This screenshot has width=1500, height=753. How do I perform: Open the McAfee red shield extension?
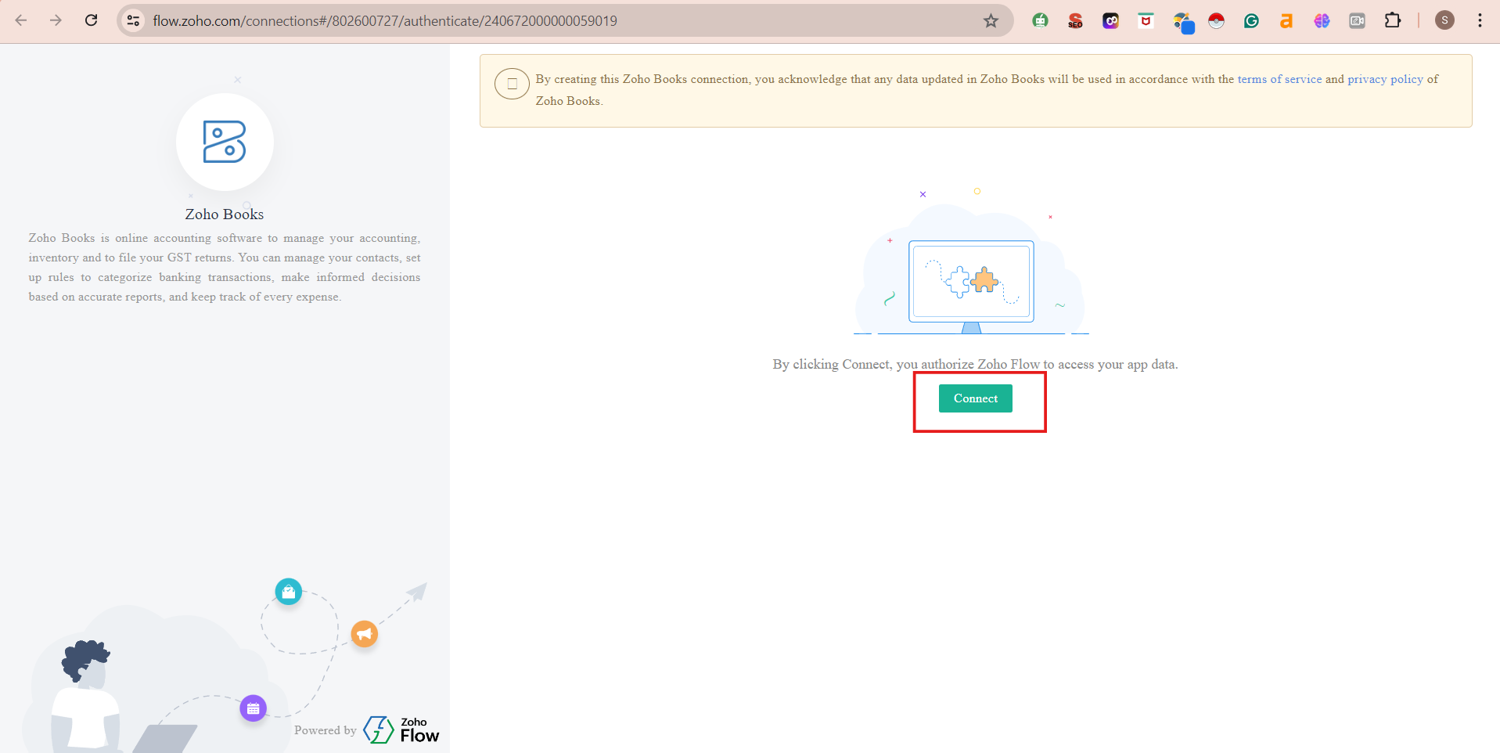pyautogui.click(x=1146, y=20)
